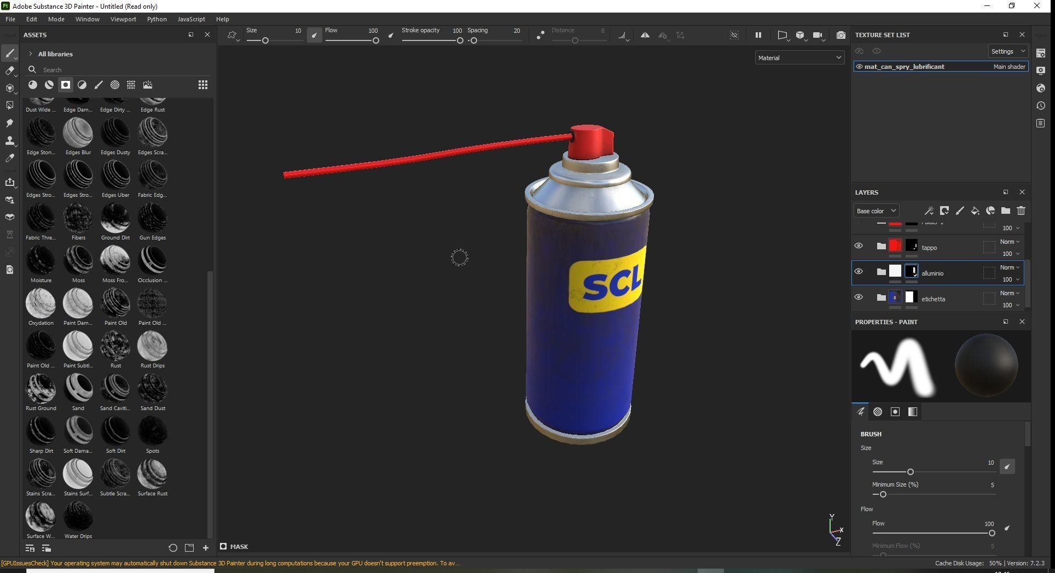Change etichetta layer blend mode
The height and width of the screenshot is (573, 1055).
coord(1010,293)
